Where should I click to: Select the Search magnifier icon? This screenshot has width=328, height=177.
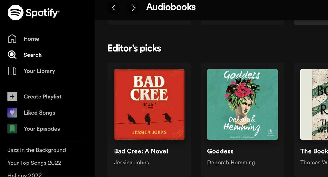12,55
